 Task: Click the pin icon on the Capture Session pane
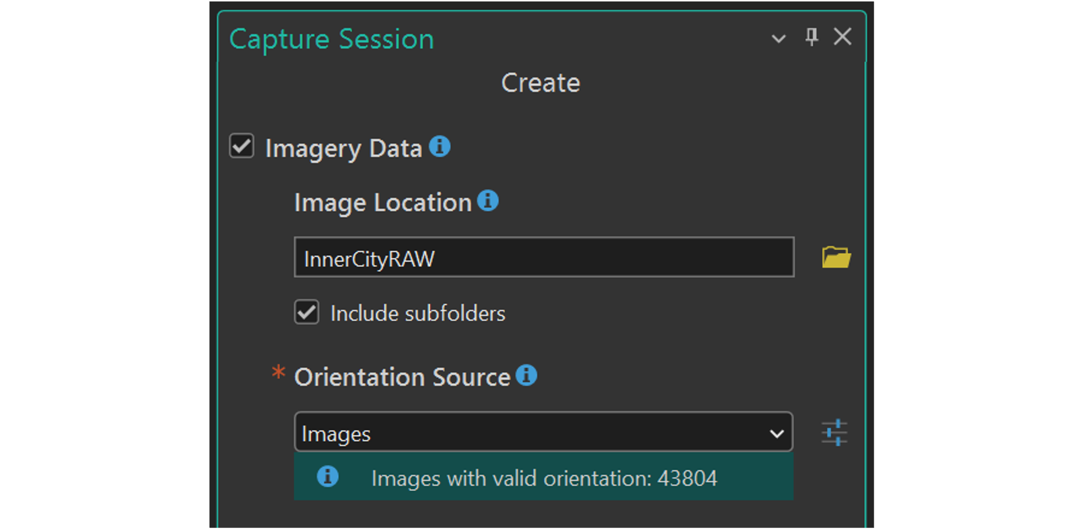811,36
